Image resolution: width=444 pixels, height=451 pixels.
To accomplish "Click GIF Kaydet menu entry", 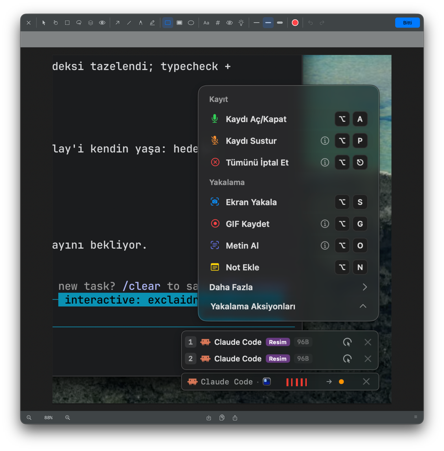I will point(288,224).
